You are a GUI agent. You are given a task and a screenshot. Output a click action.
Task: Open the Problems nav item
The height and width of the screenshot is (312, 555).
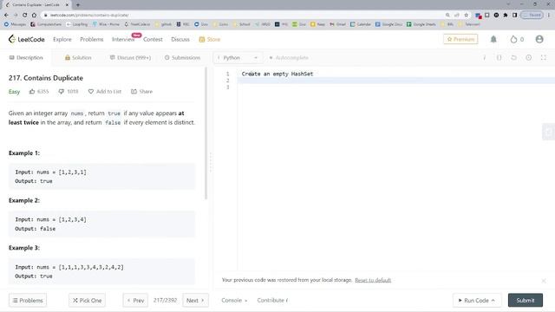(x=92, y=39)
